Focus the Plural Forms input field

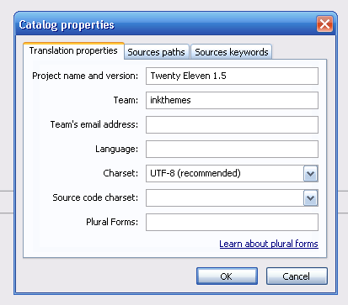pos(232,222)
